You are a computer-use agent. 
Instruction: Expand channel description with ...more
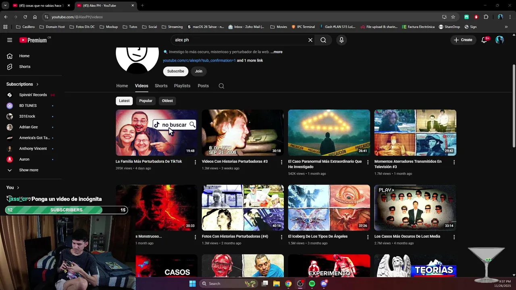[x=277, y=52]
